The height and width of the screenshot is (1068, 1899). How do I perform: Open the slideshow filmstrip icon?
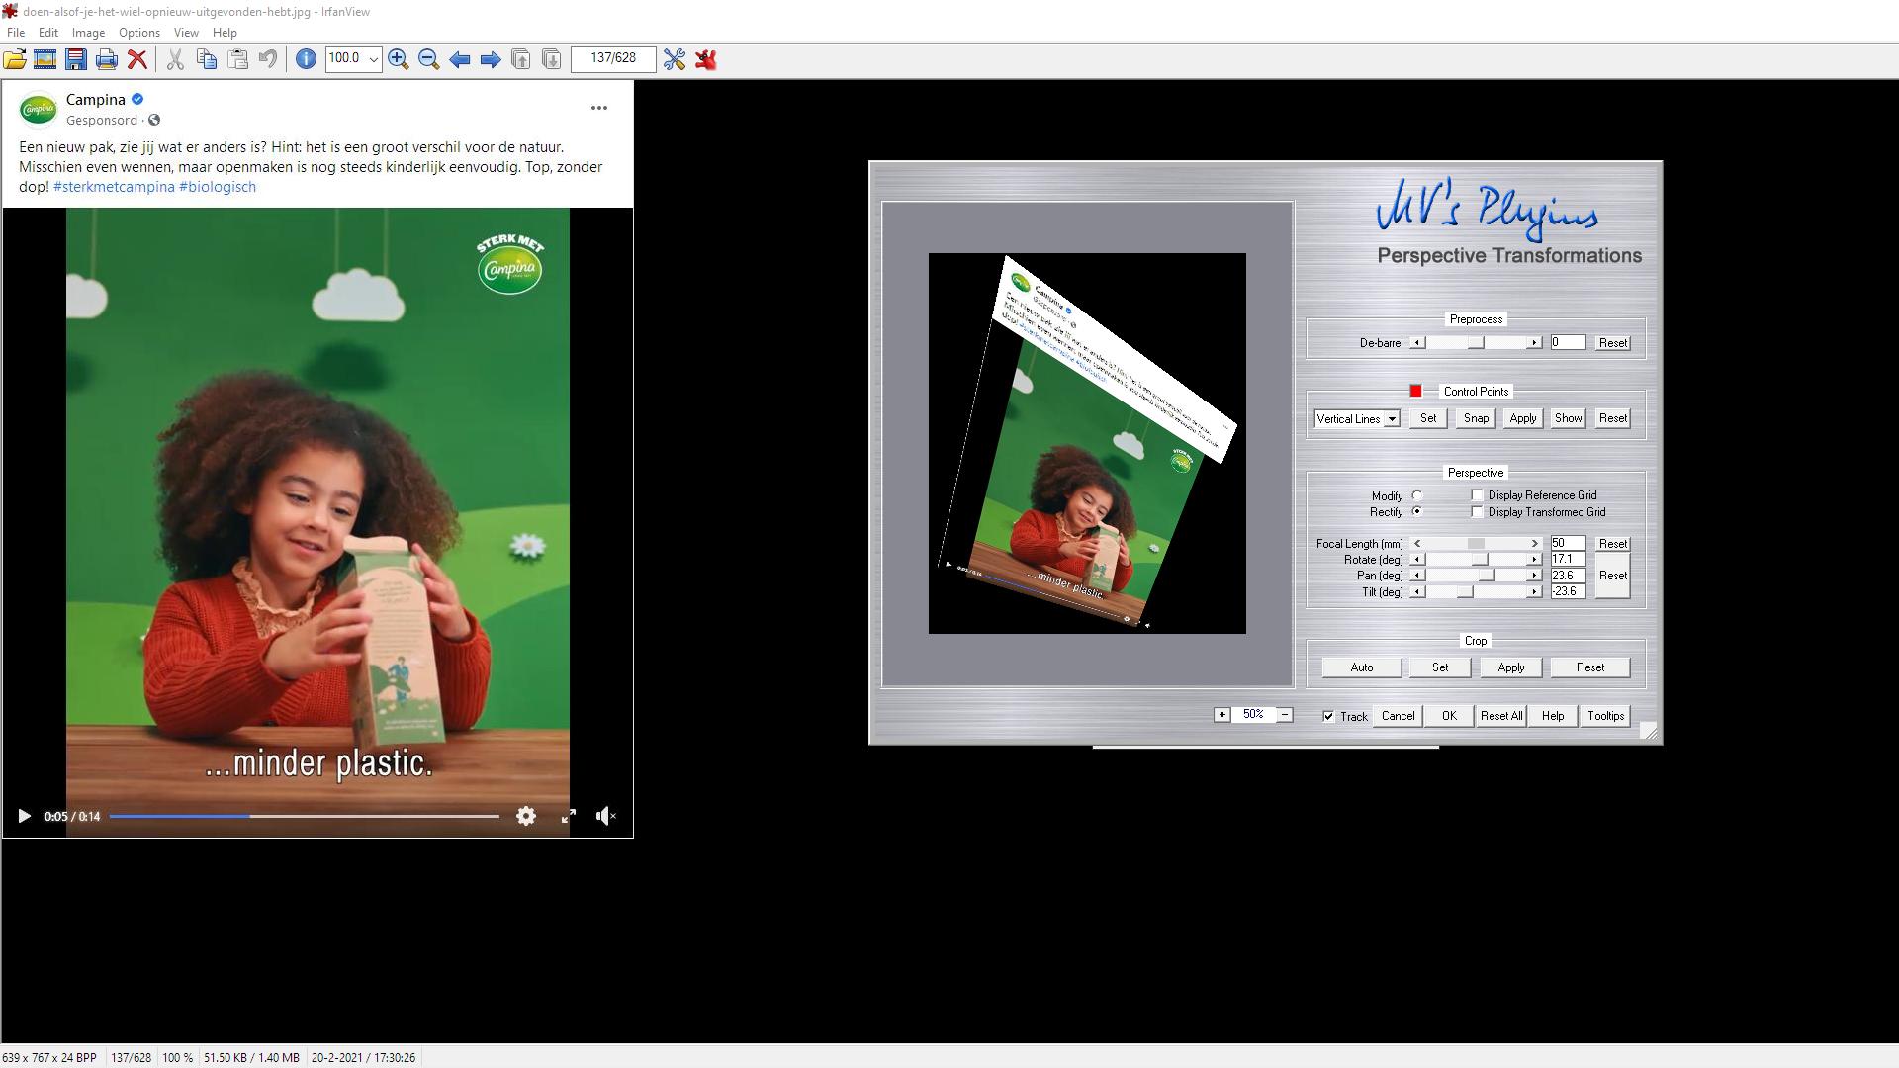[x=45, y=60]
